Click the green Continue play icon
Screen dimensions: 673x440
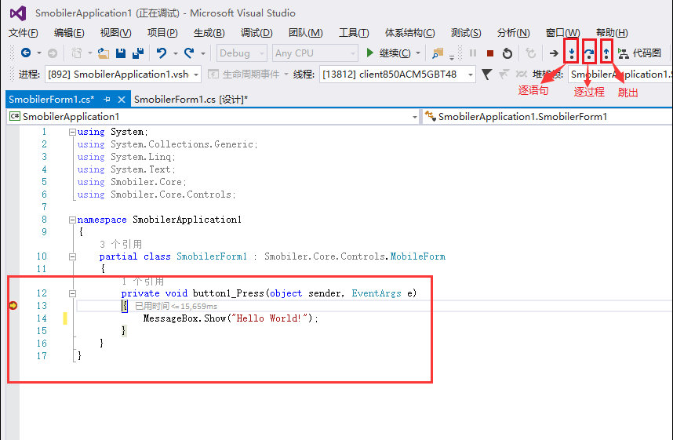370,53
